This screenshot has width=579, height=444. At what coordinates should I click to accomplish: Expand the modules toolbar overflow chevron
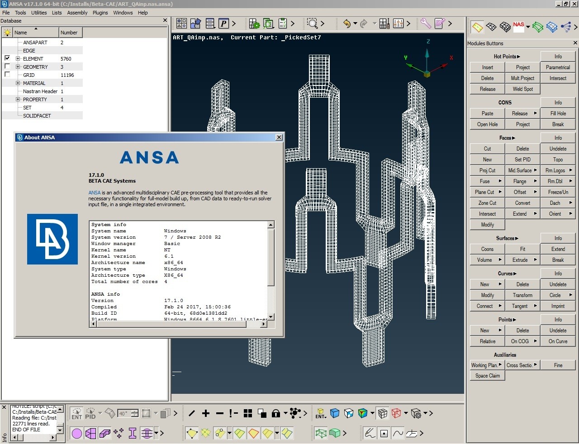click(x=575, y=27)
